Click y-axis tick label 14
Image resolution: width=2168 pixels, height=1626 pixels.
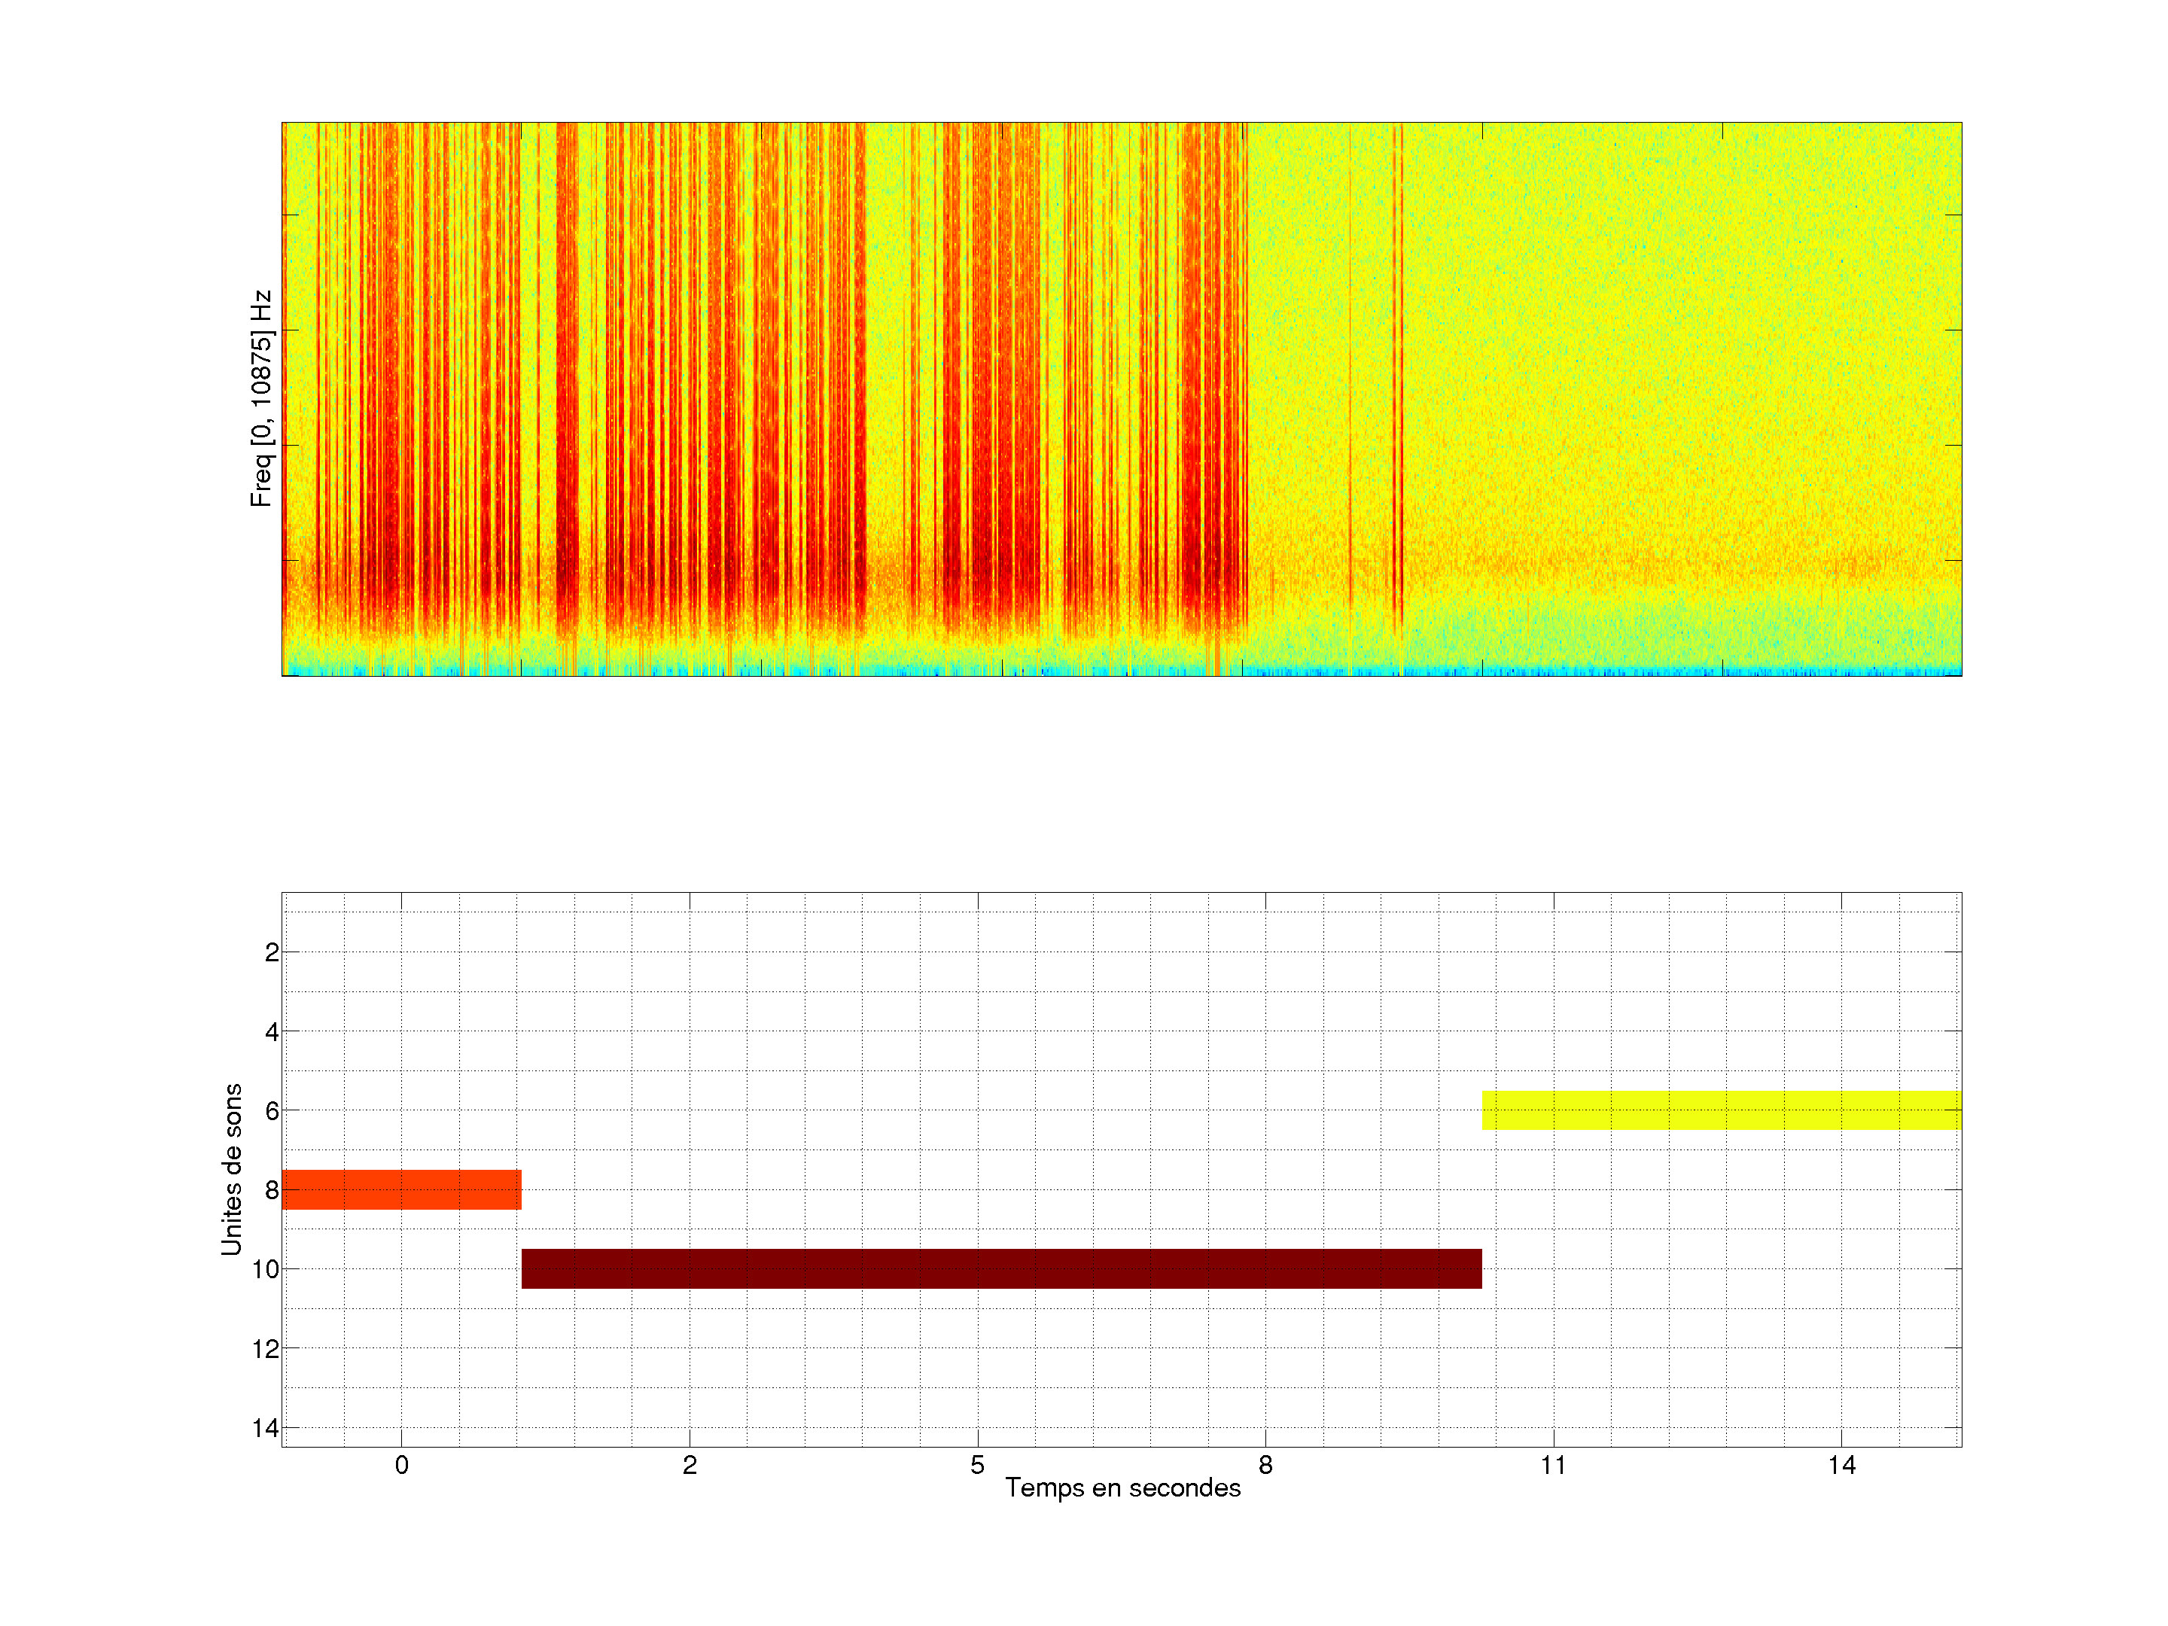click(x=266, y=1428)
